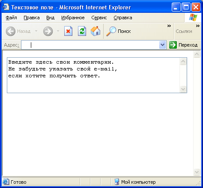
Task: Expand the address bar dropdown list
Action: (x=162, y=45)
